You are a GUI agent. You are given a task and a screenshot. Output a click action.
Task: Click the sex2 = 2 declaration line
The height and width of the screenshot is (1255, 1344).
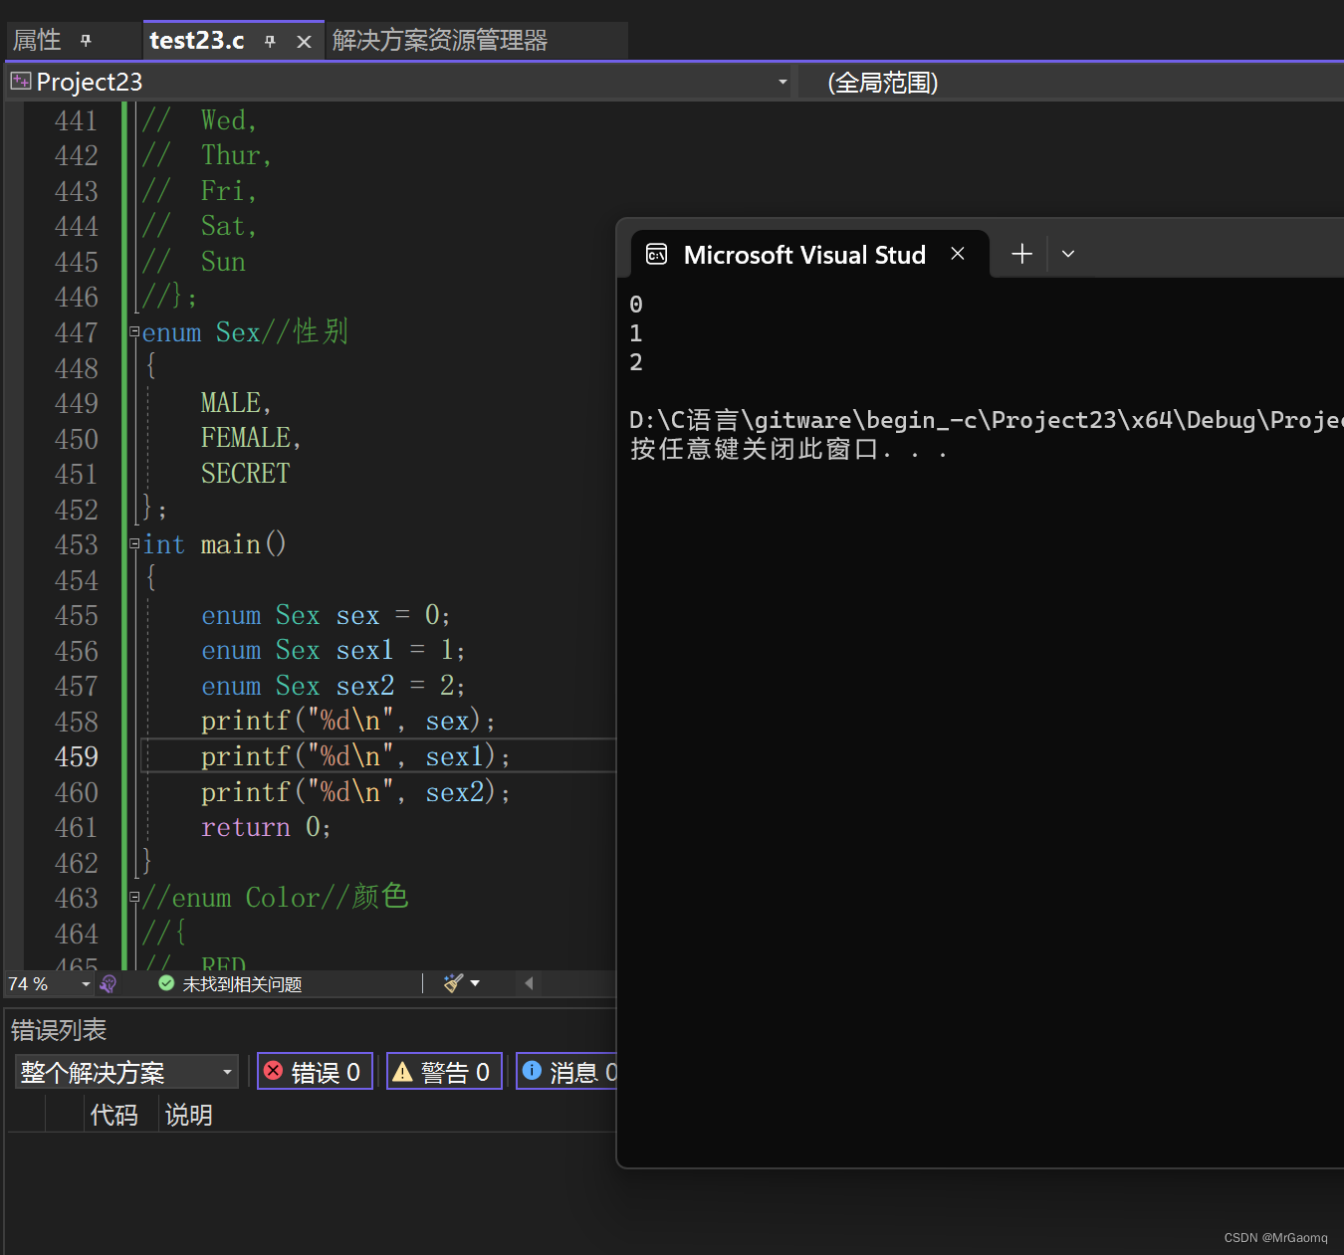(x=334, y=686)
